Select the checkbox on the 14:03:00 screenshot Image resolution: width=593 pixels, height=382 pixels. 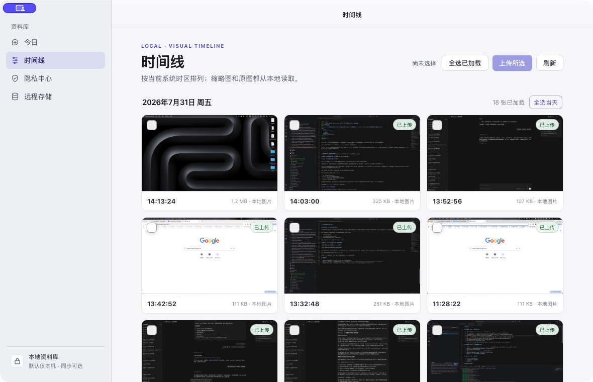point(294,125)
